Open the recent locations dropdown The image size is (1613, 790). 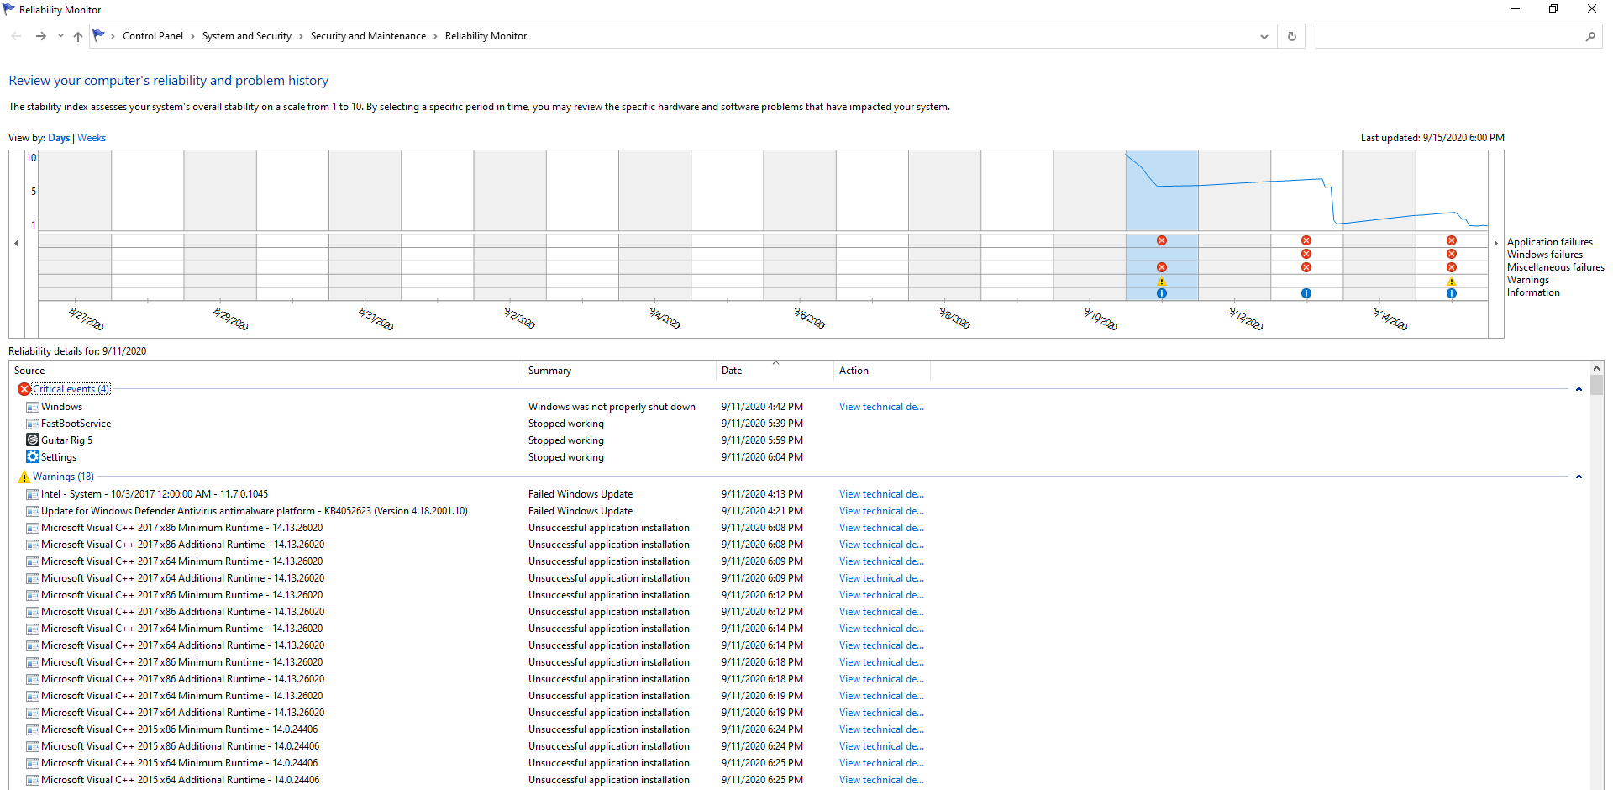tap(60, 36)
